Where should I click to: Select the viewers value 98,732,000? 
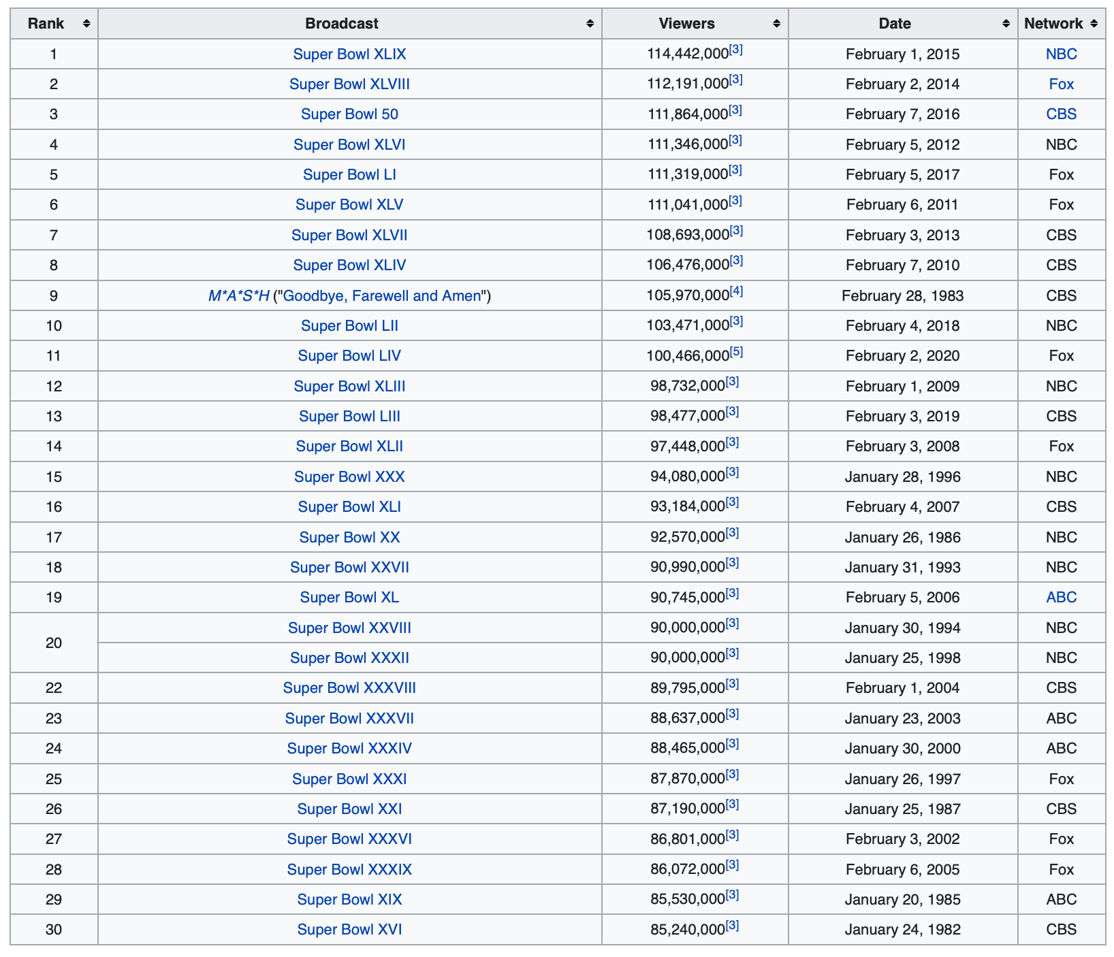click(687, 387)
